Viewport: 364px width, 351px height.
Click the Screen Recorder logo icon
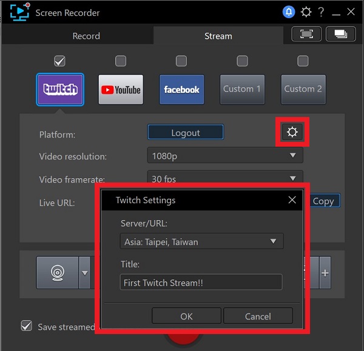(x=20, y=12)
